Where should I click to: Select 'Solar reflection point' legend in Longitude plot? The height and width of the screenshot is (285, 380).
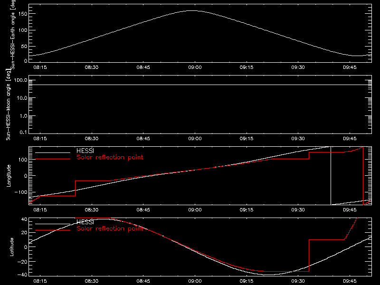point(110,157)
